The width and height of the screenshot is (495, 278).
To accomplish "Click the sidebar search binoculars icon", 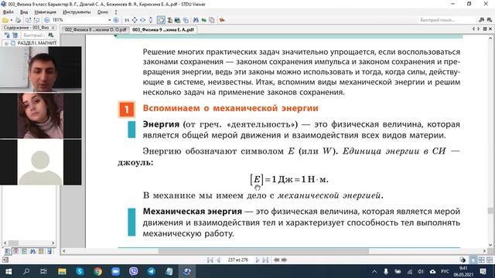I will [x=50, y=36].
